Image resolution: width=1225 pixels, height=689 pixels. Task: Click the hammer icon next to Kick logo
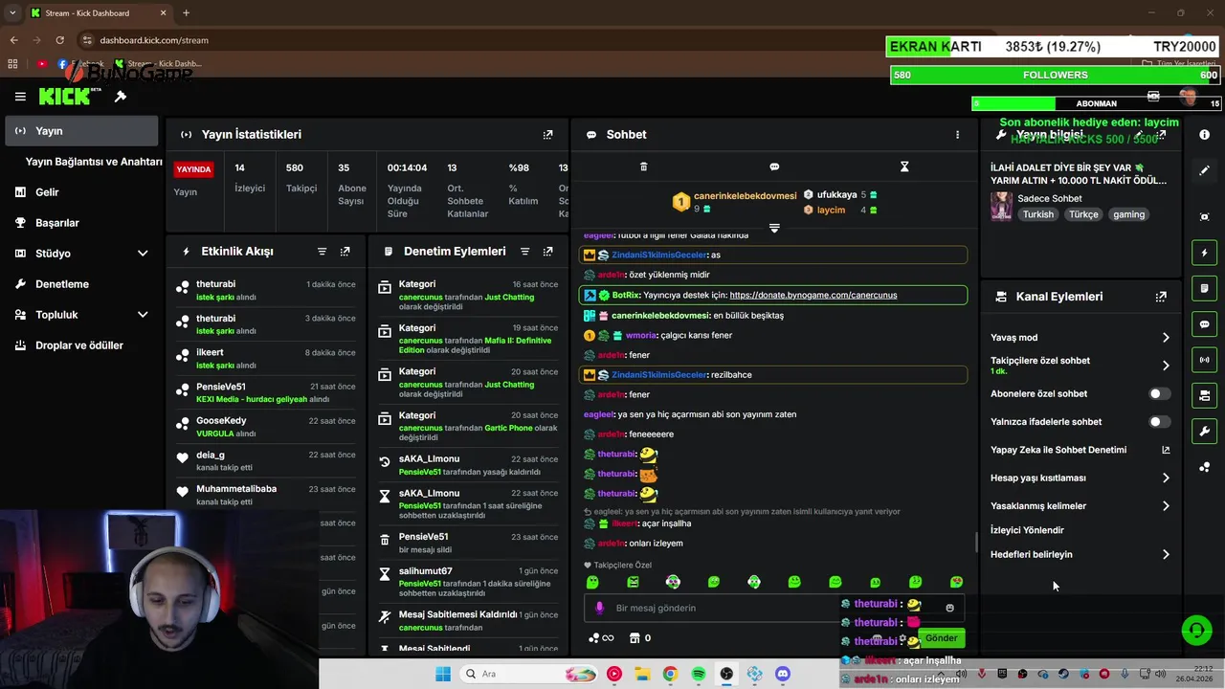click(121, 97)
